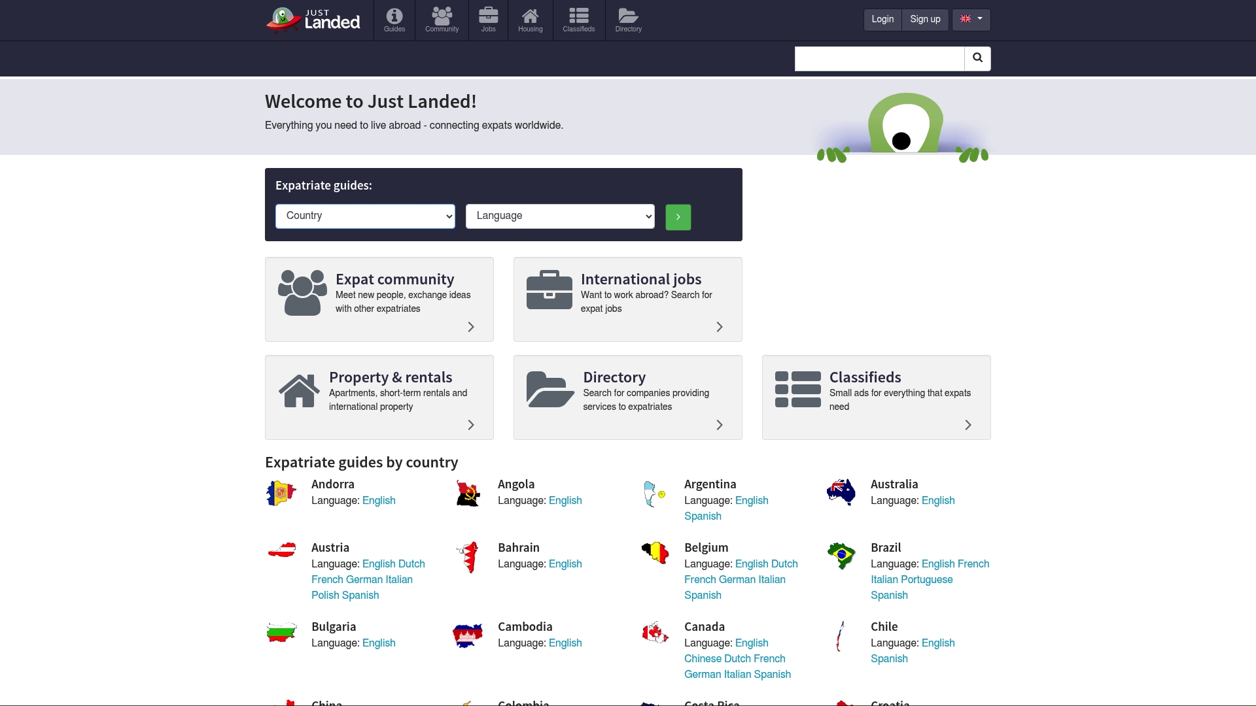Click the Login button
Image resolution: width=1256 pixels, height=706 pixels.
[882, 20]
